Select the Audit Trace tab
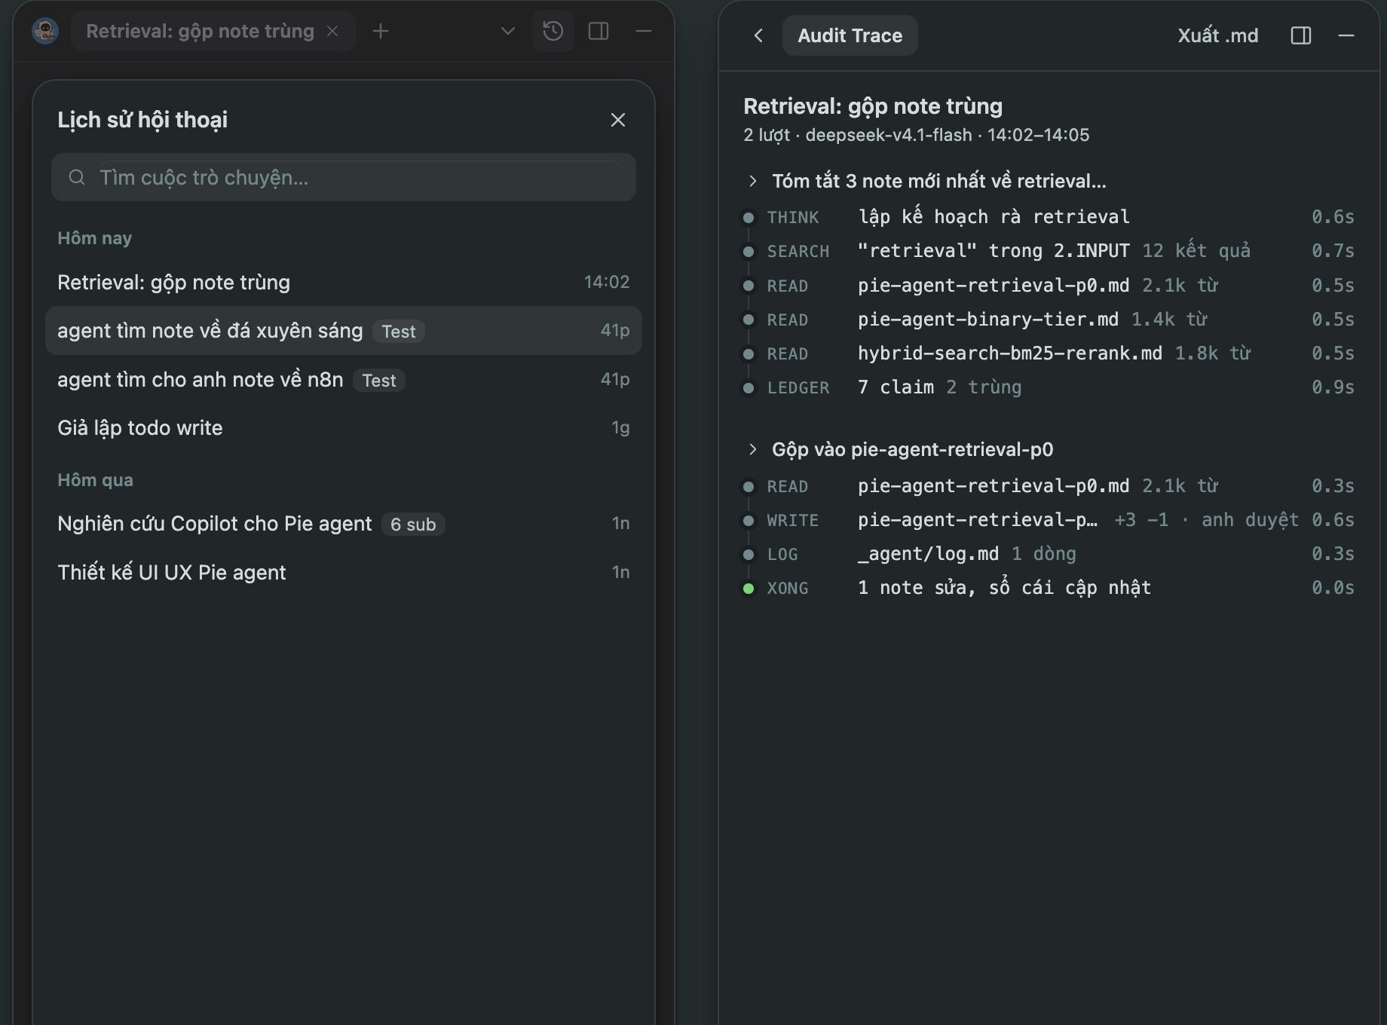Image resolution: width=1387 pixels, height=1025 pixels. coord(850,35)
